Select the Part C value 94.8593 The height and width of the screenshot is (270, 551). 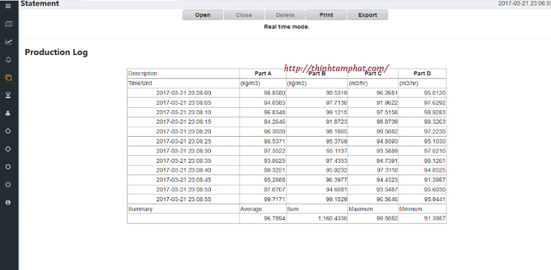(x=387, y=142)
